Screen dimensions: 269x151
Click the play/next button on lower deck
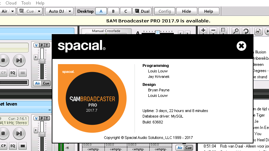point(19,133)
